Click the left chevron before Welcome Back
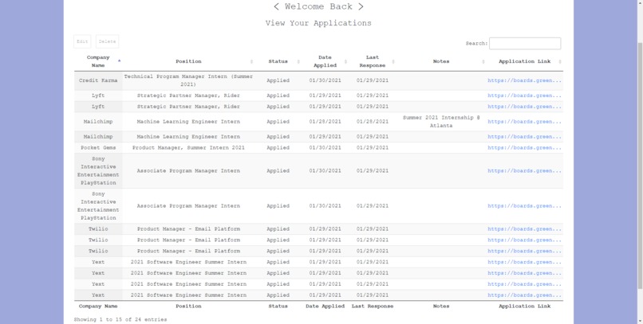 (277, 6)
